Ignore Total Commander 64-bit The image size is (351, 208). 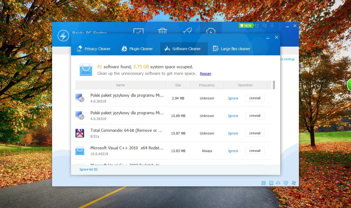(x=233, y=133)
